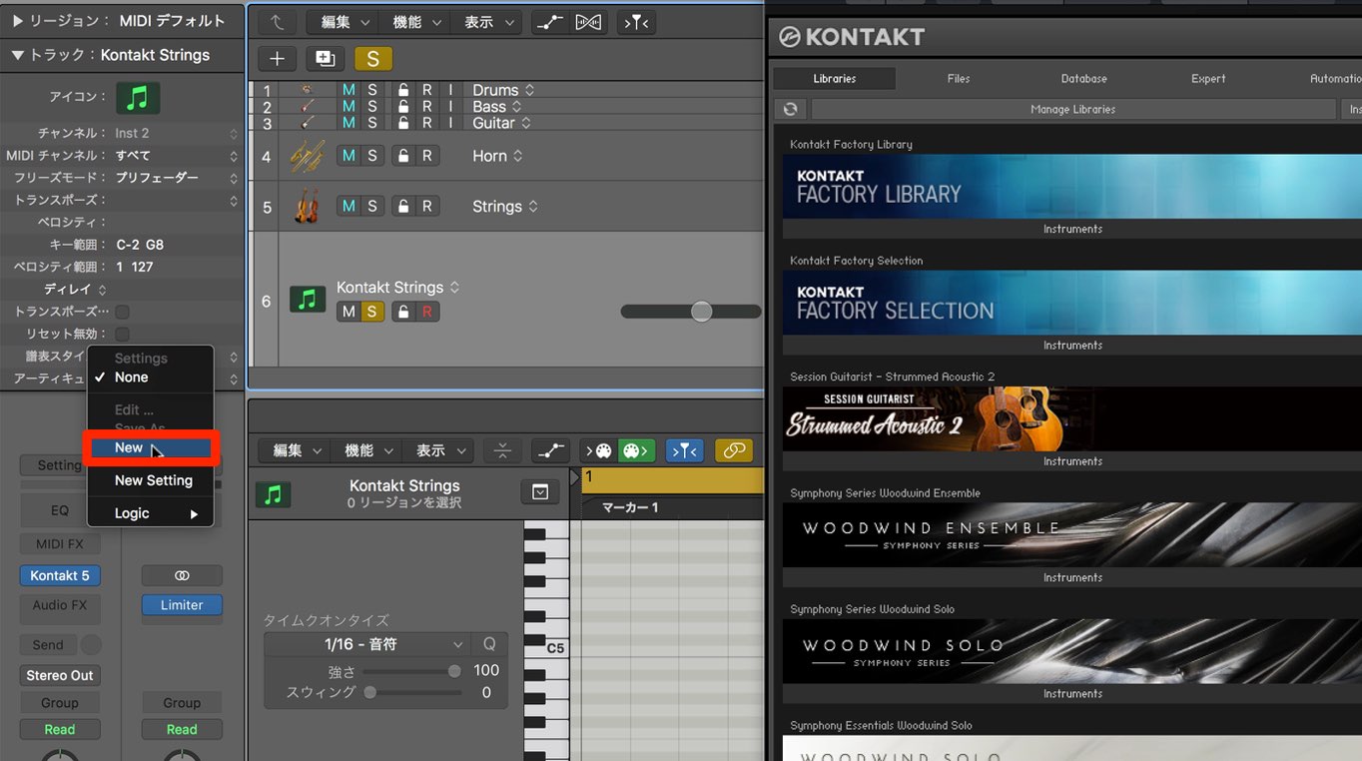The width and height of the screenshot is (1362, 761).
Task: Select New Setting in the popup menu
Action: tap(153, 480)
